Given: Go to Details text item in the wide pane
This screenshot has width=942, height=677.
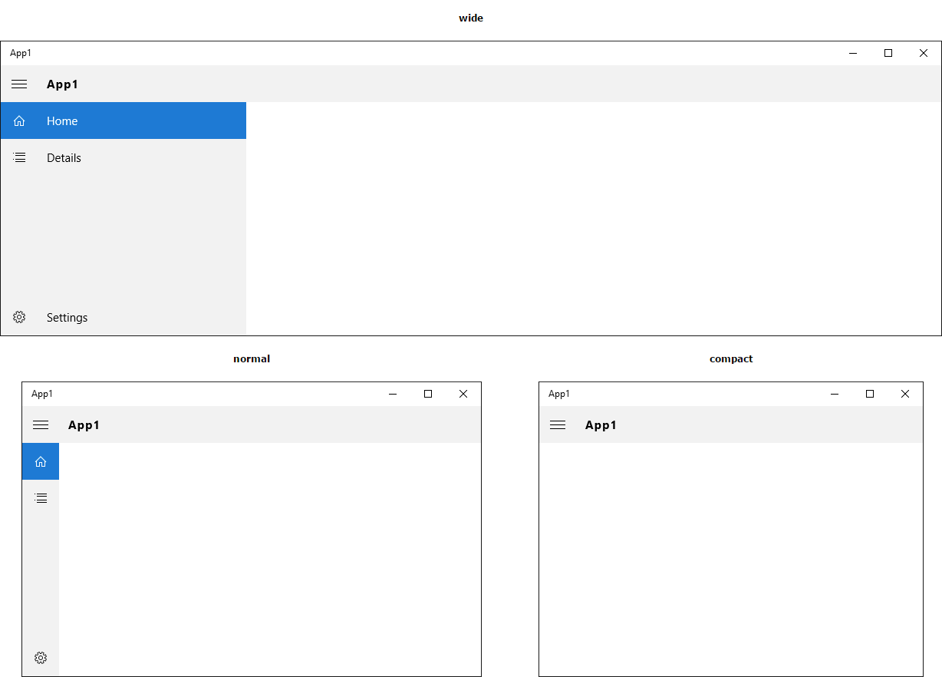Looking at the screenshot, I should (64, 158).
